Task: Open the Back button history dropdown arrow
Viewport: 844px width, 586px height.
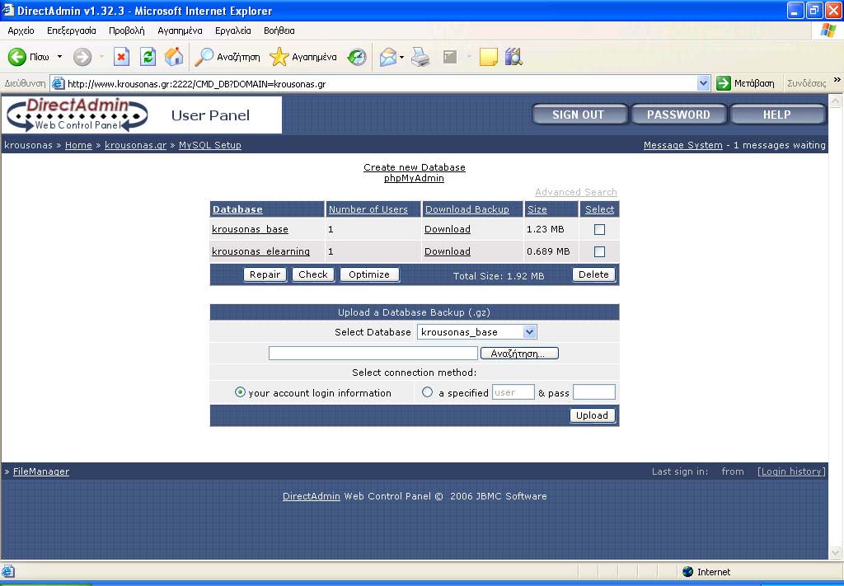Action: [x=59, y=57]
